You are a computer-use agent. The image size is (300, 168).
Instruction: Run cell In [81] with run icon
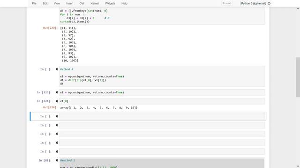tap(57, 160)
